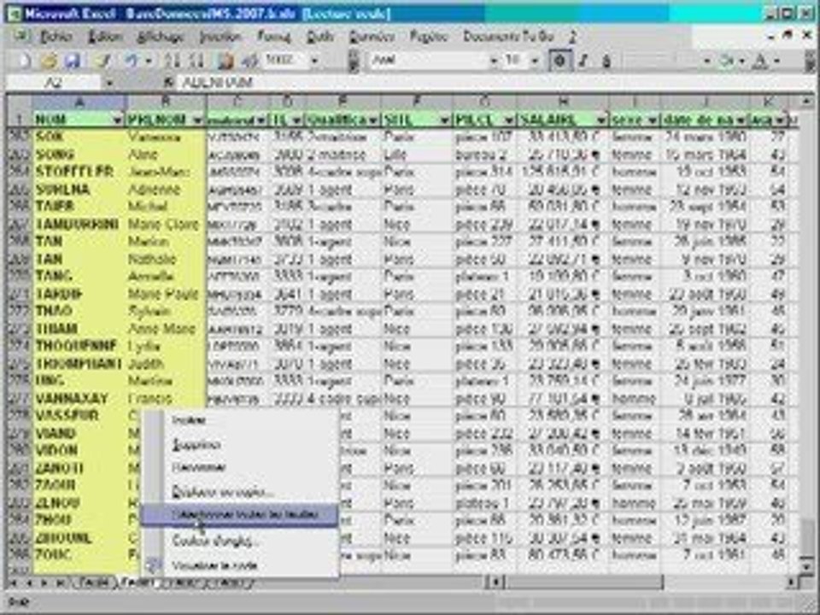Open the PRENOM column filter dropdown

coord(197,120)
